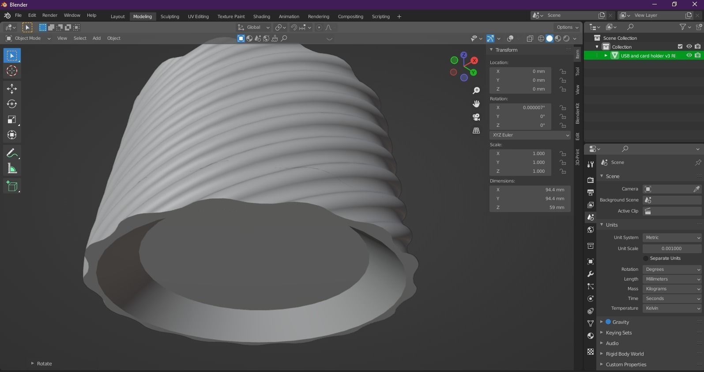Open Output properties tab icon
This screenshot has width=704, height=372.
pyautogui.click(x=591, y=192)
